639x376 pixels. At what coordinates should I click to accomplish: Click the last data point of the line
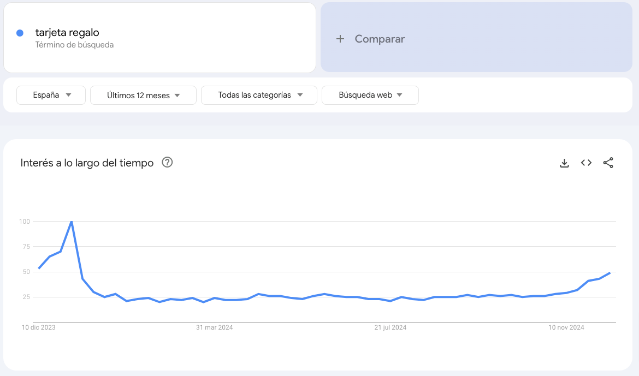(610, 273)
